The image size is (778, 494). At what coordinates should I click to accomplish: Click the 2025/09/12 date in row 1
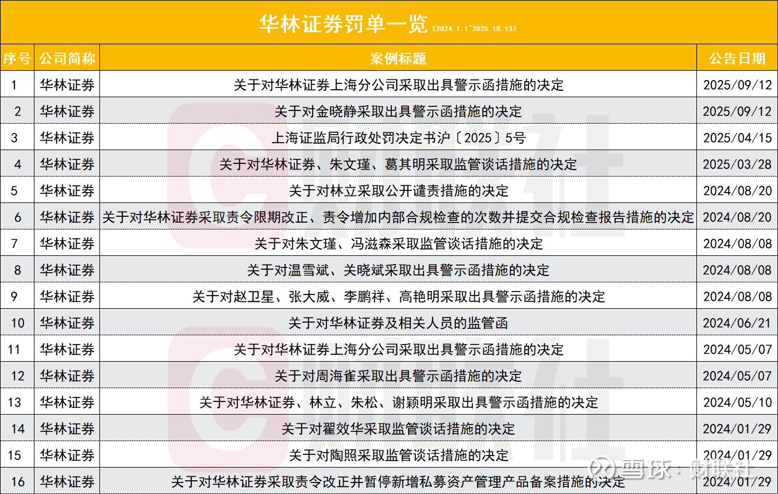[738, 85]
